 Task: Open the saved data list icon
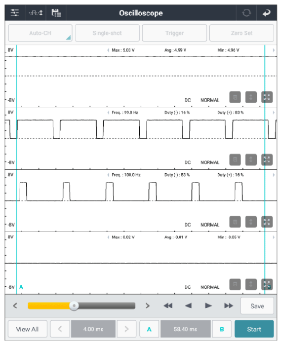click(x=56, y=13)
